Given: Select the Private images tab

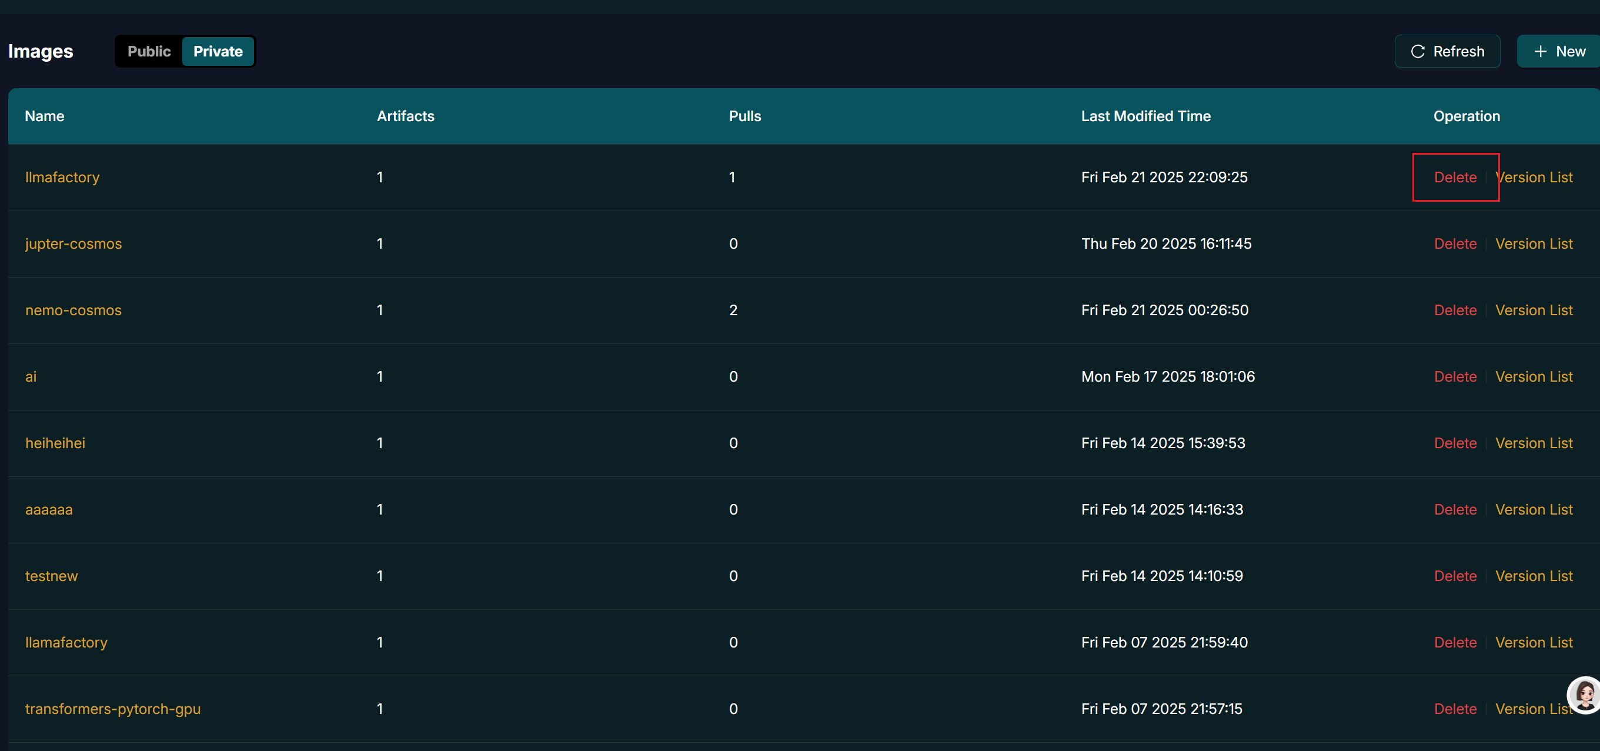Looking at the screenshot, I should [x=218, y=52].
